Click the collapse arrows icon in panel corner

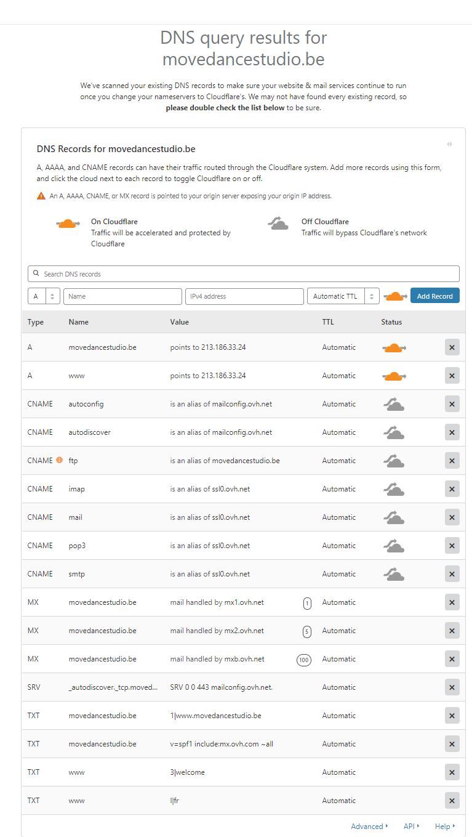[x=450, y=144]
